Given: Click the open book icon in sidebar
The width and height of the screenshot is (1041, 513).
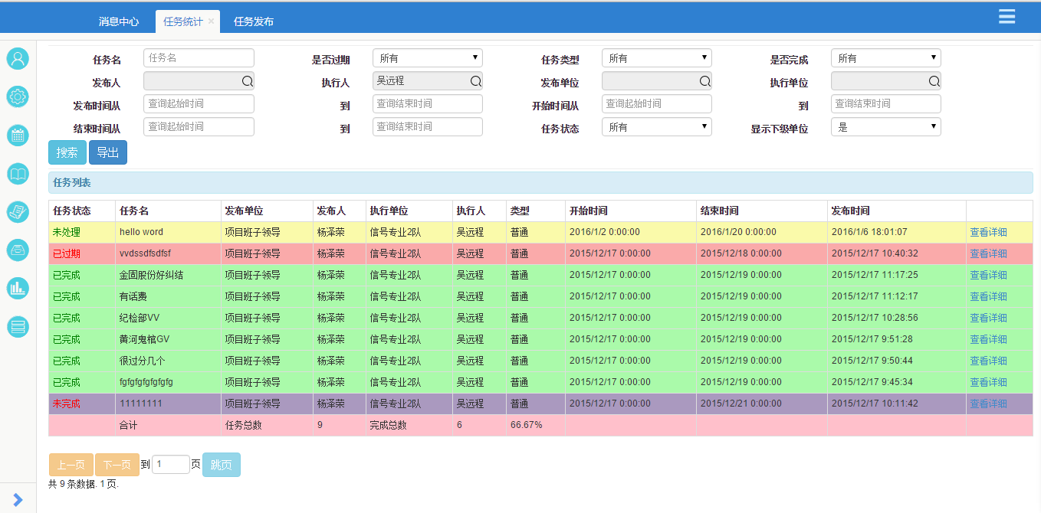Looking at the screenshot, I should 18,174.
